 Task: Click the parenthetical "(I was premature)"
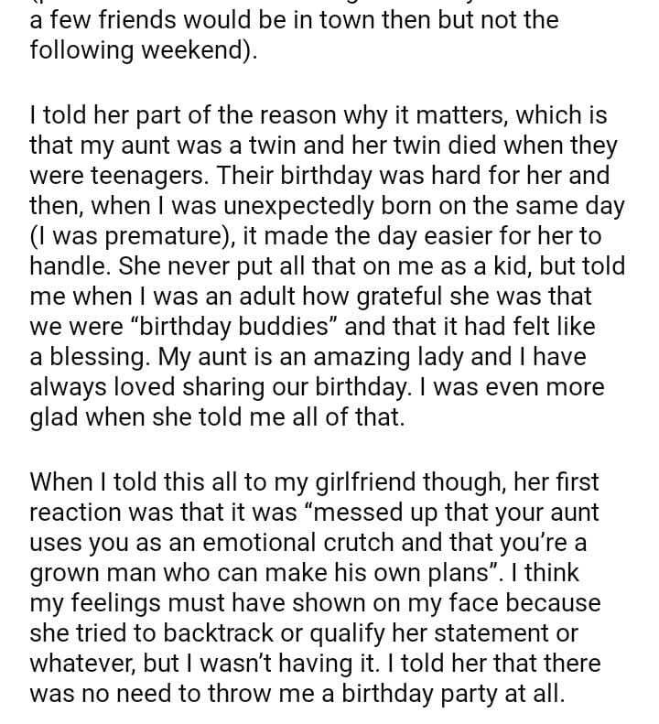tap(135, 236)
